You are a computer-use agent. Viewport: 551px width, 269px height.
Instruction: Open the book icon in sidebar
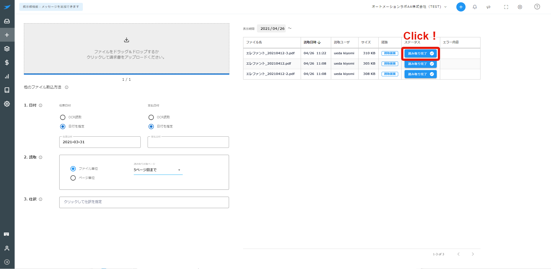click(7, 90)
